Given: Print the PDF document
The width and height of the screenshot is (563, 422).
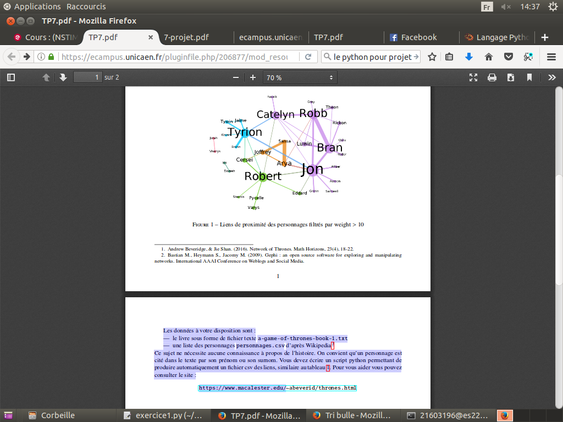Looking at the screenshot, I should pos(492,77).
